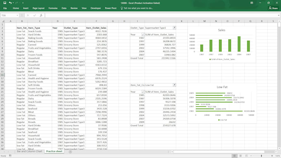Image resolution: width=281 pixels, height=158 pixels.
Task: Select the Grand Total cell showing 211942.1166
Action: tap(160, 58)
